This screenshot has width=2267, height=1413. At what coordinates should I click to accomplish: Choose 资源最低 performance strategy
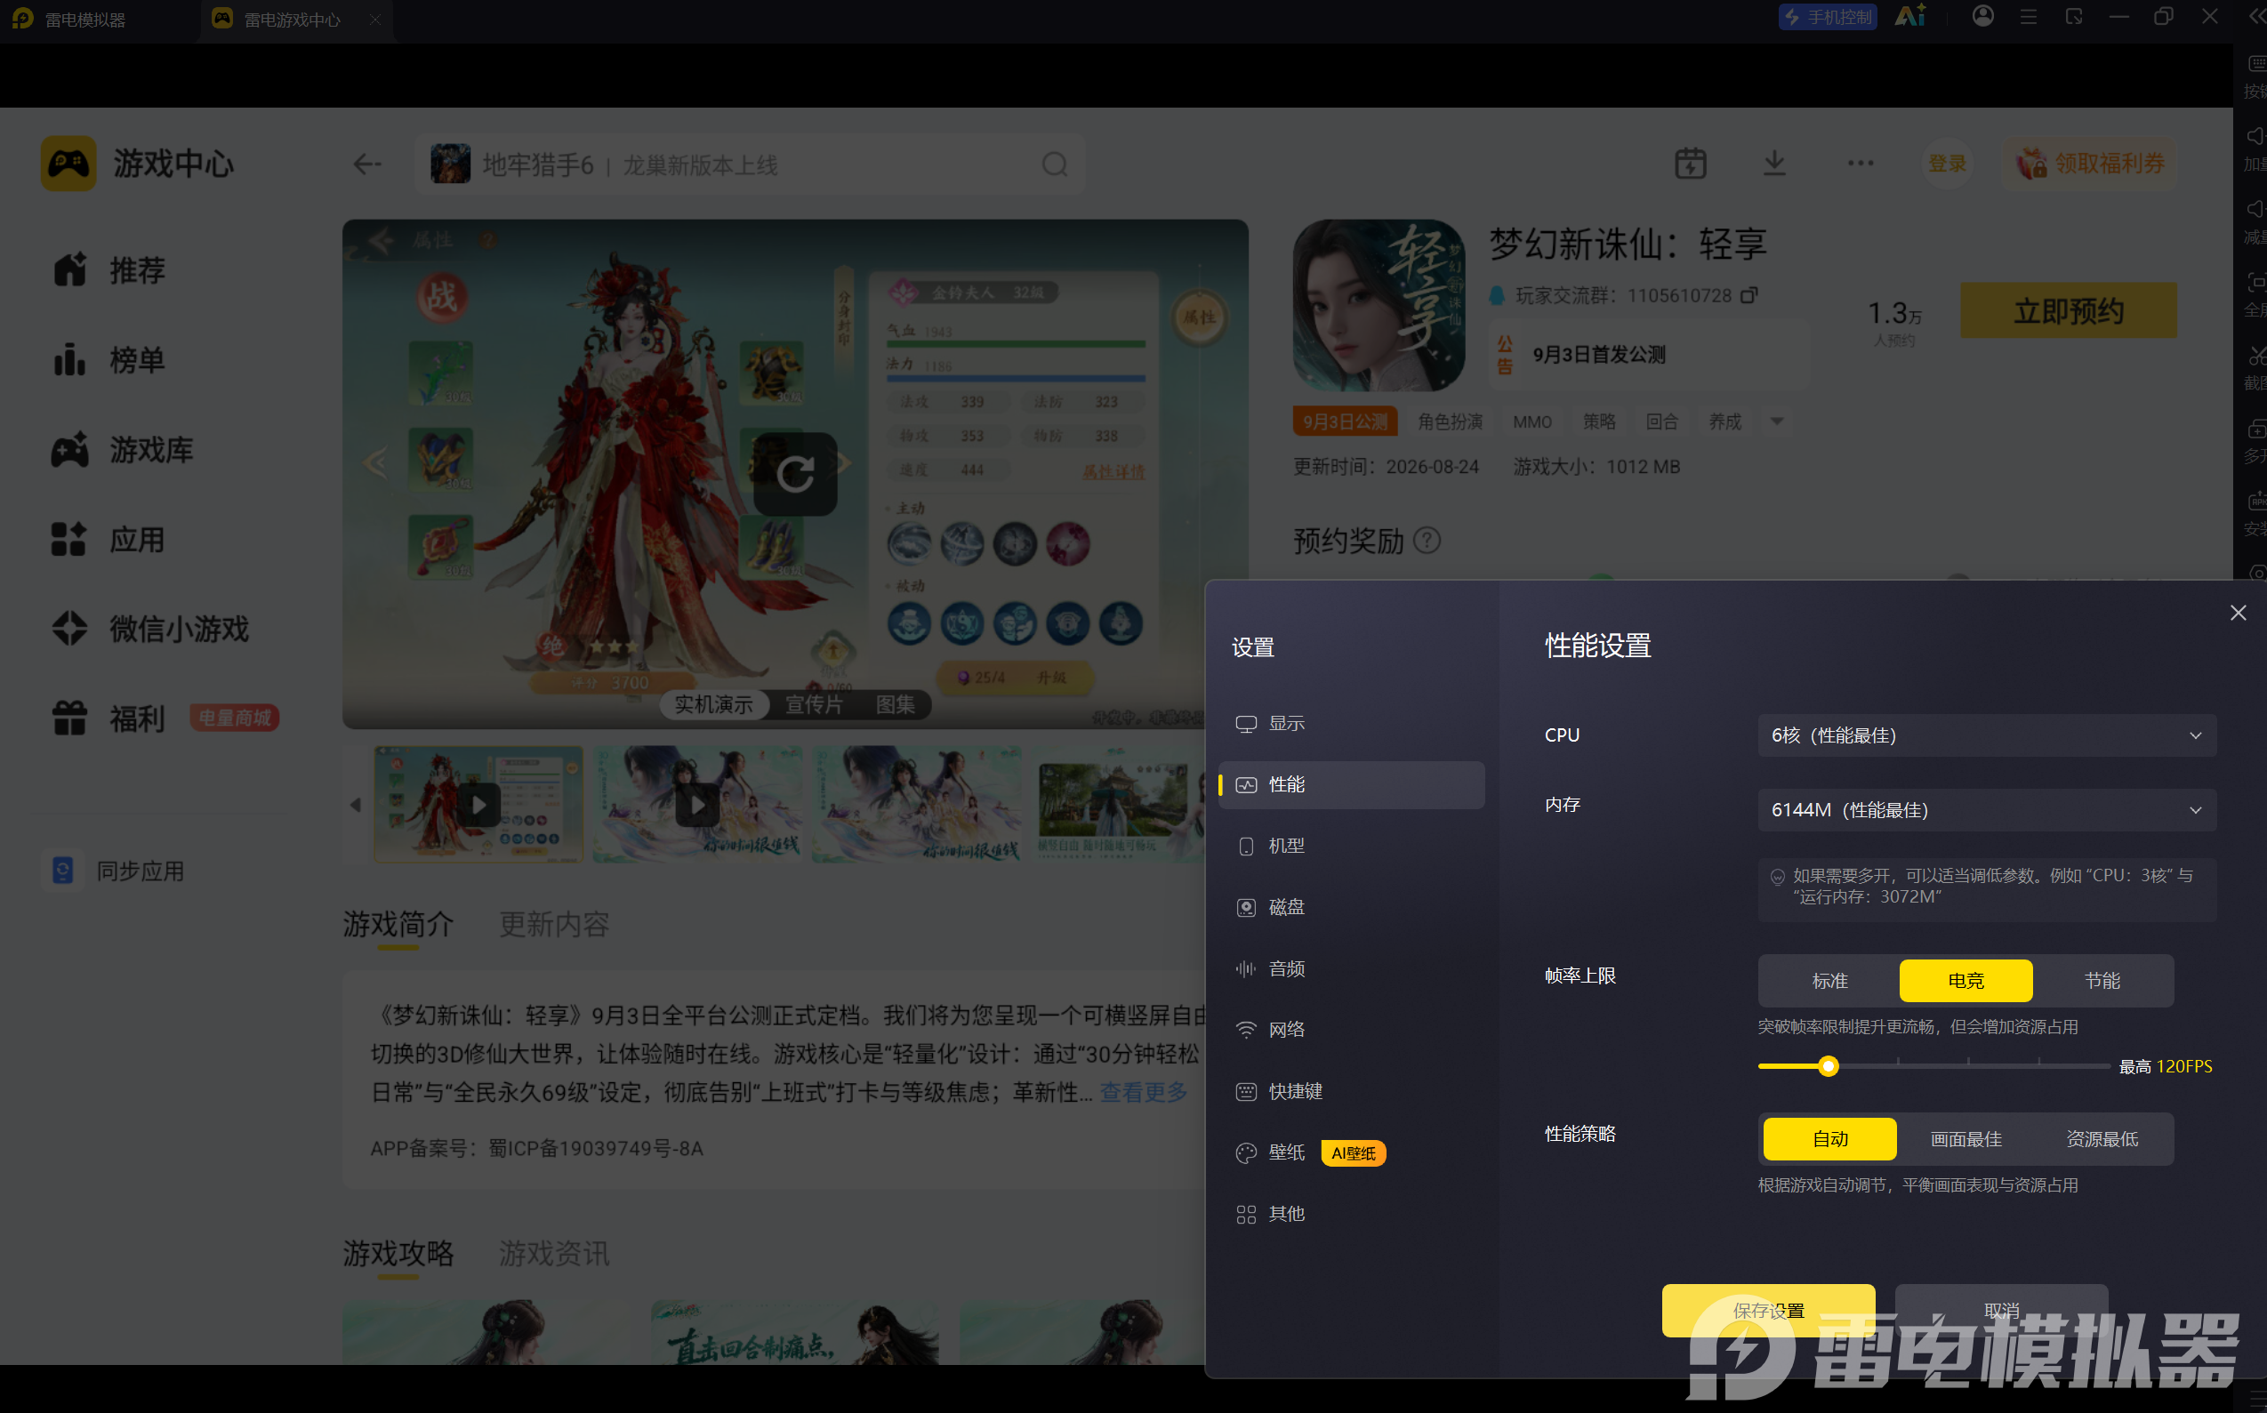2102,1139
